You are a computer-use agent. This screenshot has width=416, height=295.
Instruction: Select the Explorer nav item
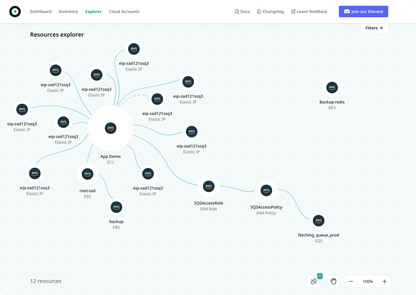click(x=93, y=11)
